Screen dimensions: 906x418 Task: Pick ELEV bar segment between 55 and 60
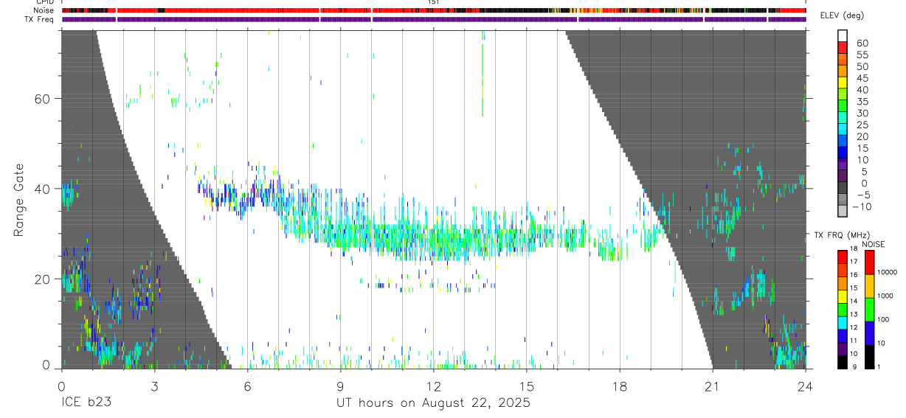point(843,48)
